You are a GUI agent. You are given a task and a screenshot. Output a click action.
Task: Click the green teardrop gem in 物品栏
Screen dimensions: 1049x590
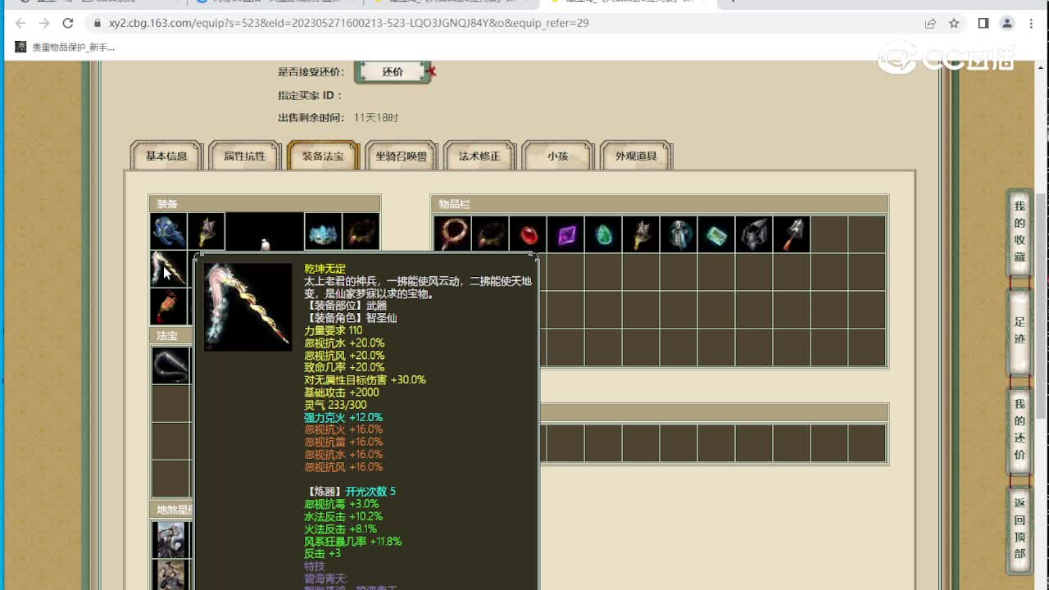tap(603, 234)
